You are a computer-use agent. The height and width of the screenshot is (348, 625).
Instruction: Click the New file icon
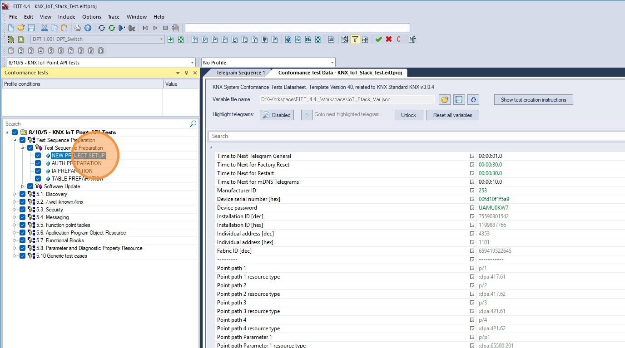pyautogui.click(x=11, y=28)
